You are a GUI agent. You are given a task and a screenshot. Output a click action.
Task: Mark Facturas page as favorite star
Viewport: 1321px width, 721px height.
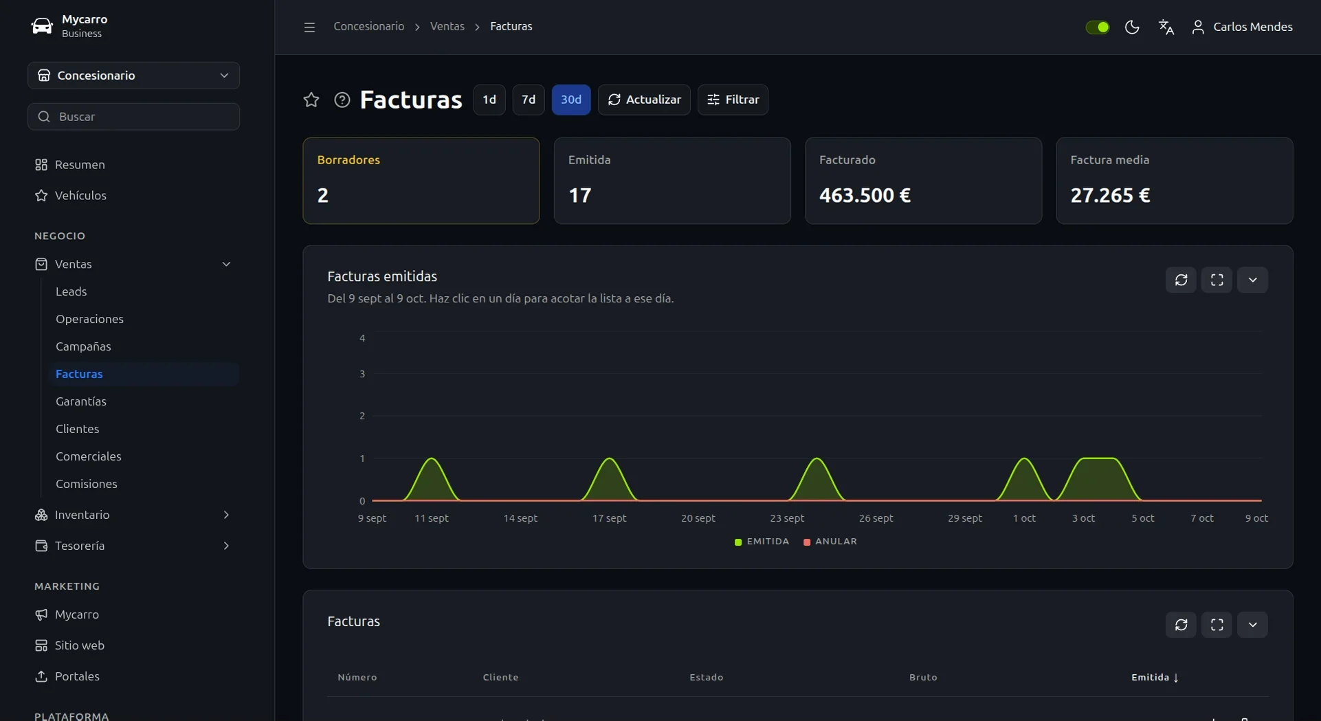311,100
